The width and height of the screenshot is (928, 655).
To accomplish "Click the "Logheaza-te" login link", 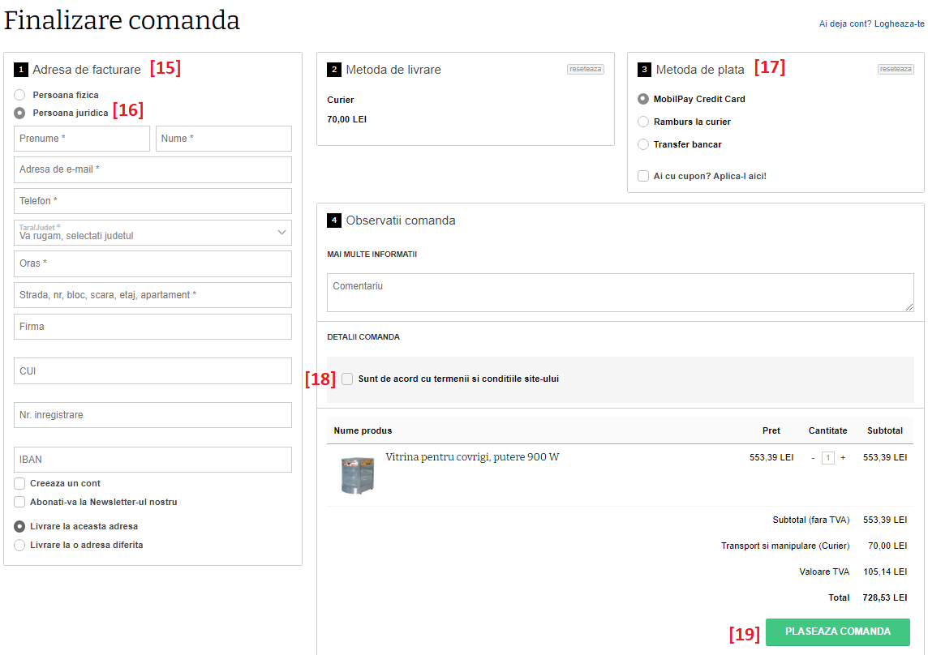I will click(900, 24).
